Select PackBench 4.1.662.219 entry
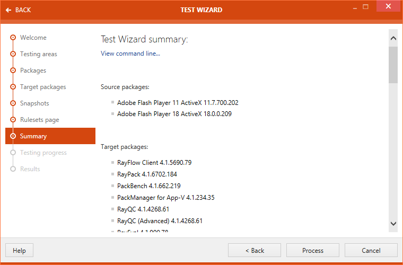The width and height of the screenshot is (403, 265). (x=149, y=186)
